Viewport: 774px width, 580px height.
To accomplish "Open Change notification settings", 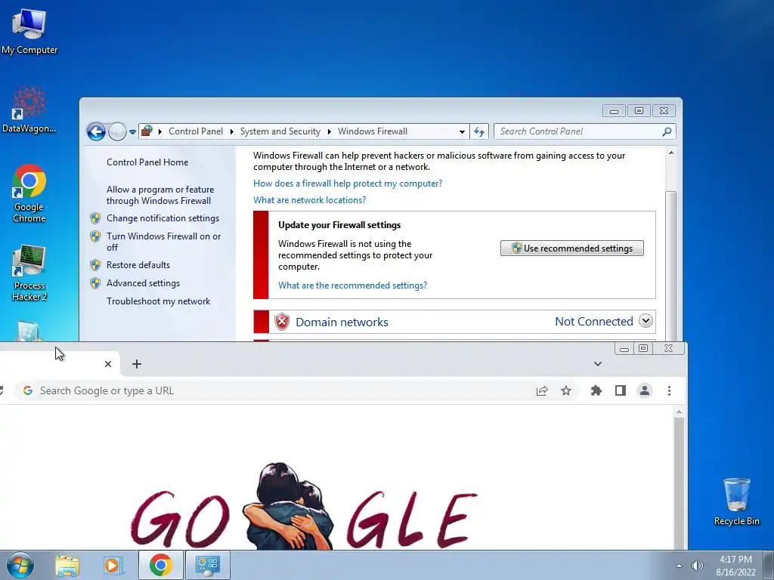I will click(x=163, y=218).
